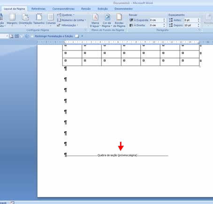The height and width of the screenshot is (204, 213).
Task: Open the Configurar Página dialog launcher
Action: [x=85, y=30]
